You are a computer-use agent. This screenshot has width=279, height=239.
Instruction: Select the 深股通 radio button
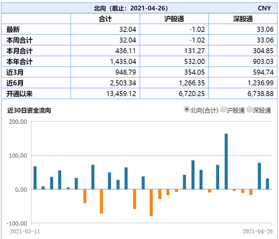pyautogui.click(x=250, y=110)
